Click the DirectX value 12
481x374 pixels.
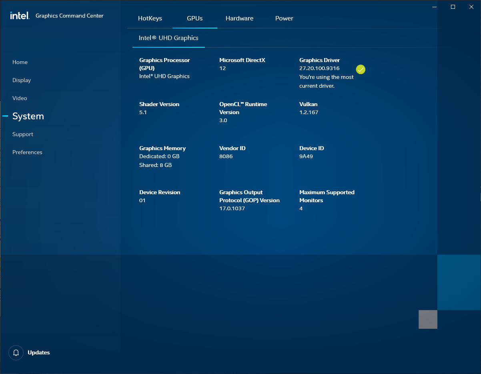pyautogui.click(x=222, y=68)
